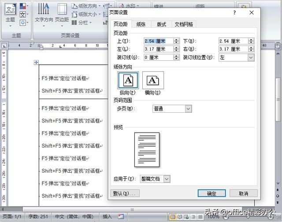
Task: Switch to Print Layout view
Action: pos(172,217)
